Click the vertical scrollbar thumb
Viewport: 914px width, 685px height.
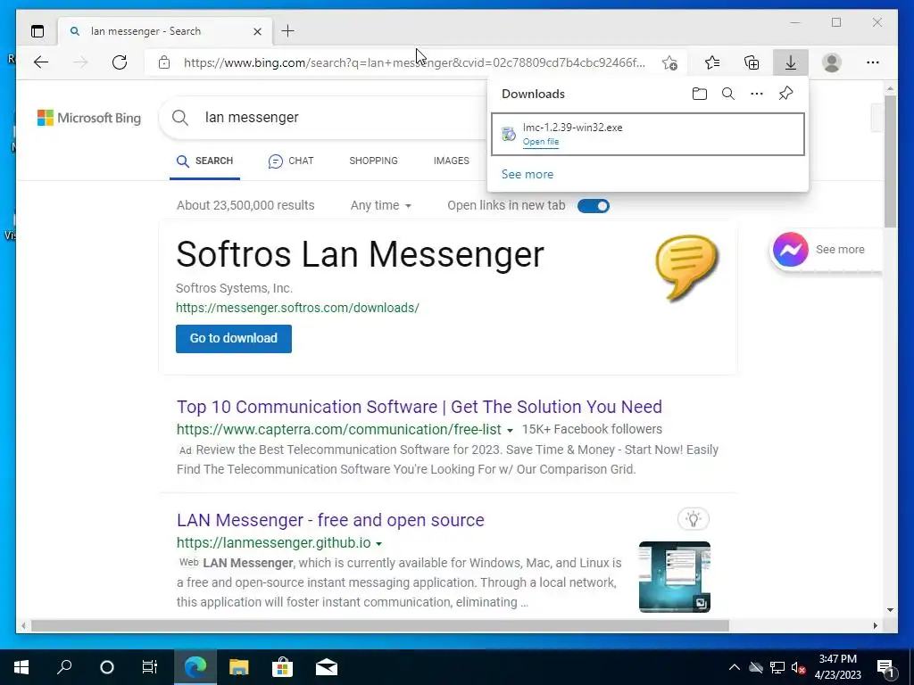tap(890, 161)
